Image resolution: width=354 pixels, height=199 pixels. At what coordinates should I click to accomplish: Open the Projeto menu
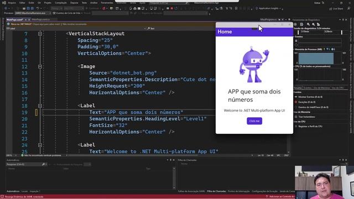(x=48, y=3)
